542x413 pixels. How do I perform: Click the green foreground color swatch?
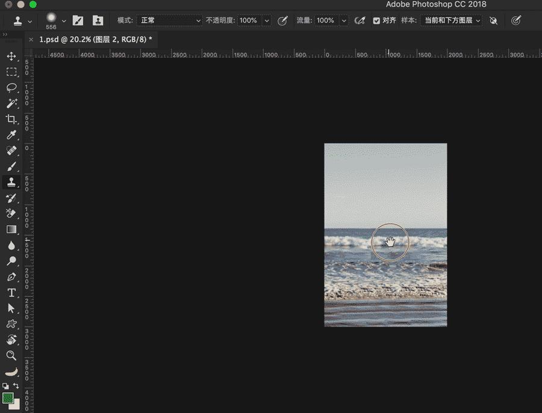[8, 398]
